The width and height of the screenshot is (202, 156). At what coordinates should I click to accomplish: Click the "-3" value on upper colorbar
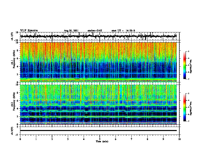pos(188,51)
